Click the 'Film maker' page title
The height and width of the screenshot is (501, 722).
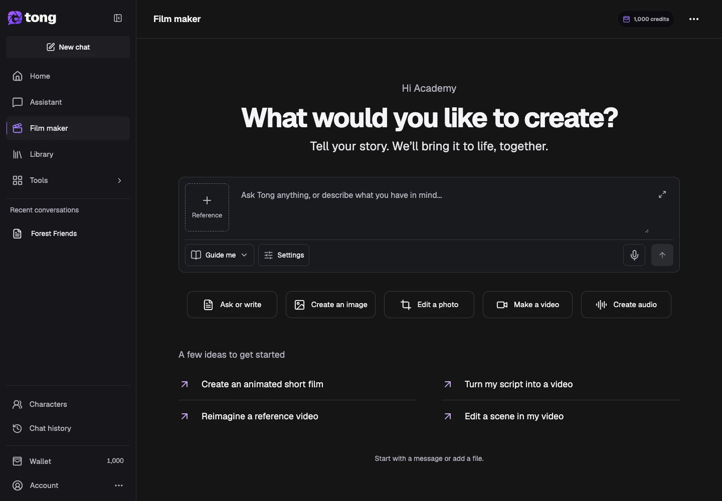click(x=177, y=19)
